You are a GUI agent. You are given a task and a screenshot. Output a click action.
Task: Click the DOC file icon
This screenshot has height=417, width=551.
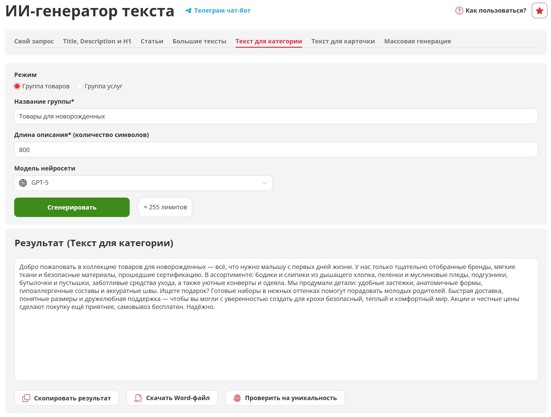pyautogui.click(x=138, y=398)
